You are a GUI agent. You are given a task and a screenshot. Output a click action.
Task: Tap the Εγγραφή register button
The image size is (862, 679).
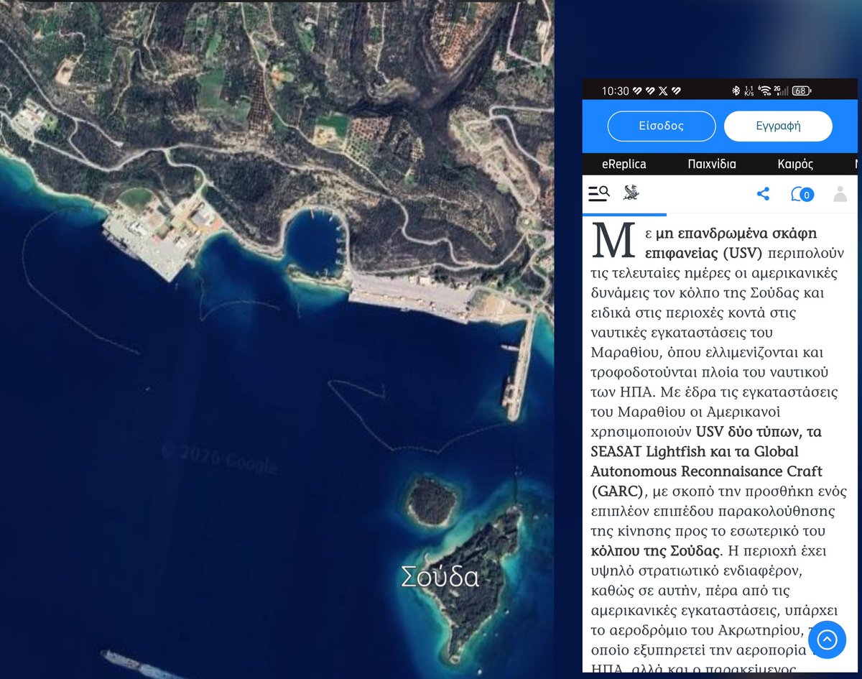coord(778,126)
